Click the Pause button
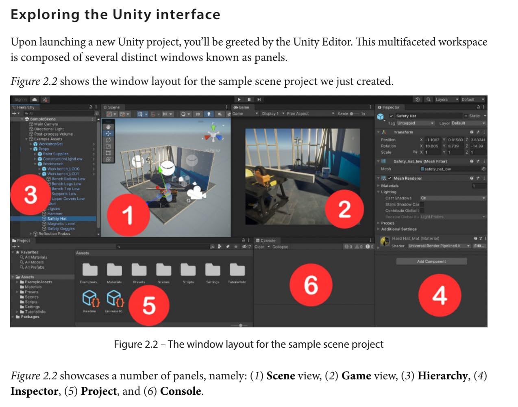The image size is (518, 407). [249, 100]
